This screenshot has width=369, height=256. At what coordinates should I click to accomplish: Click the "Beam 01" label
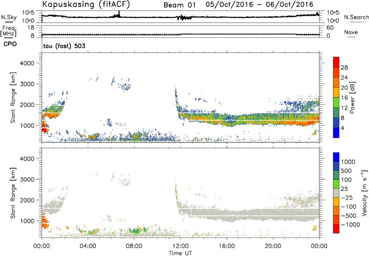click(x=180, y=5)
